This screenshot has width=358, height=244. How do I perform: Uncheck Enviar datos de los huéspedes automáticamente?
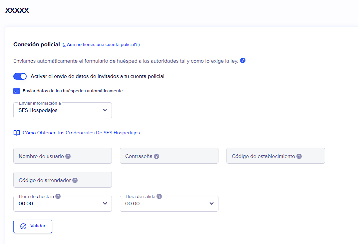click(x=17, y=91)
